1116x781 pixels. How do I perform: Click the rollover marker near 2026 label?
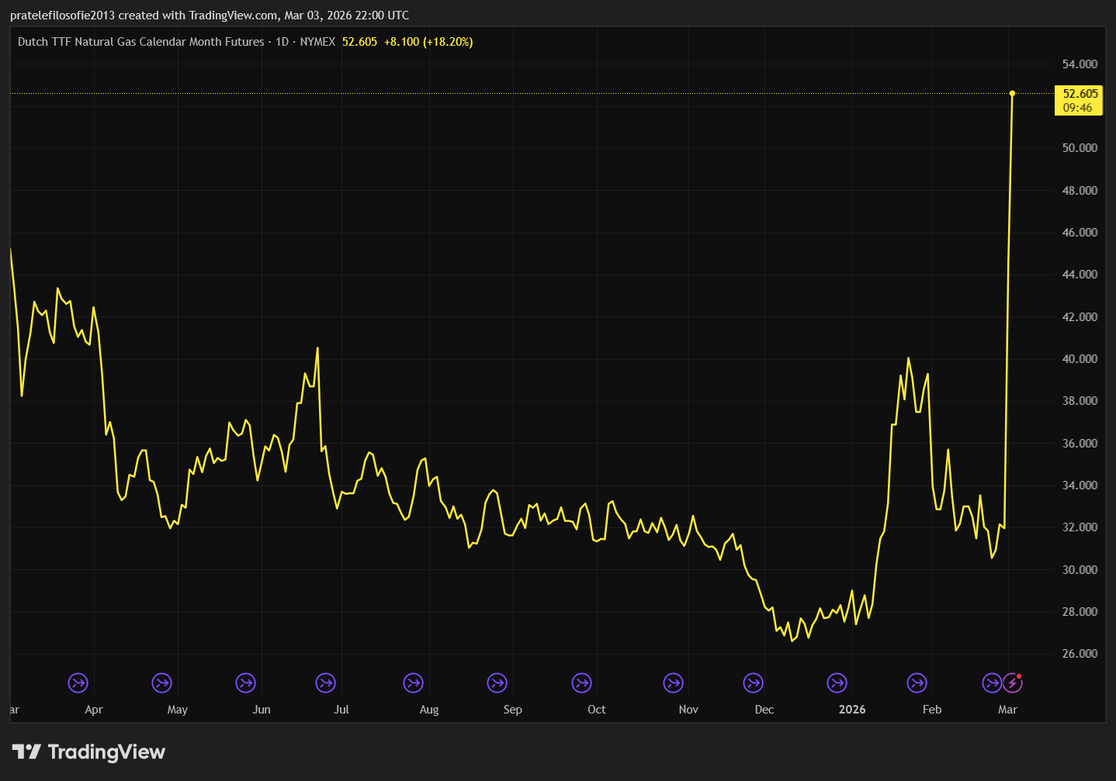pos(837,683)
